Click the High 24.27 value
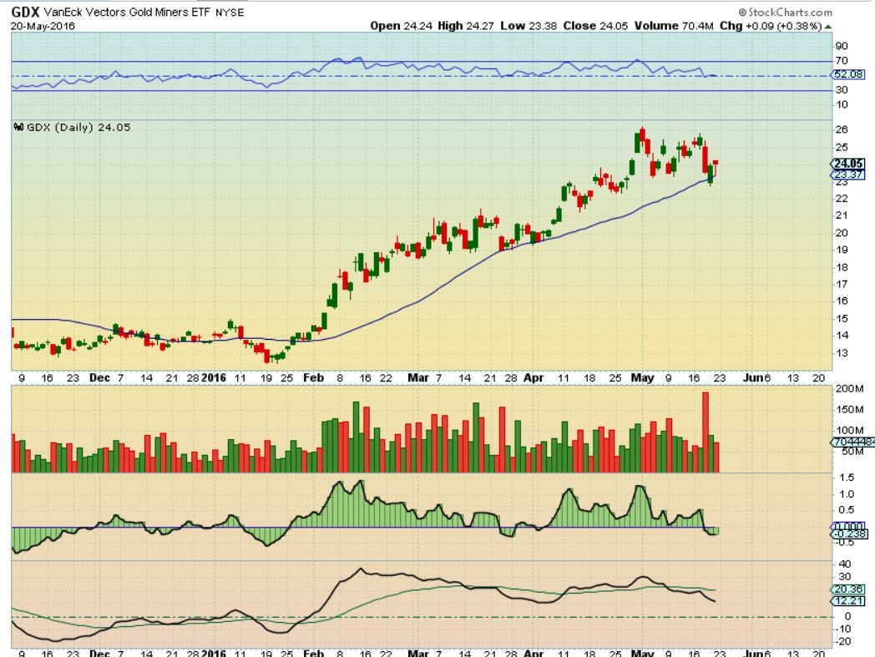The image size is (875, 657). (x=466, y=26)
